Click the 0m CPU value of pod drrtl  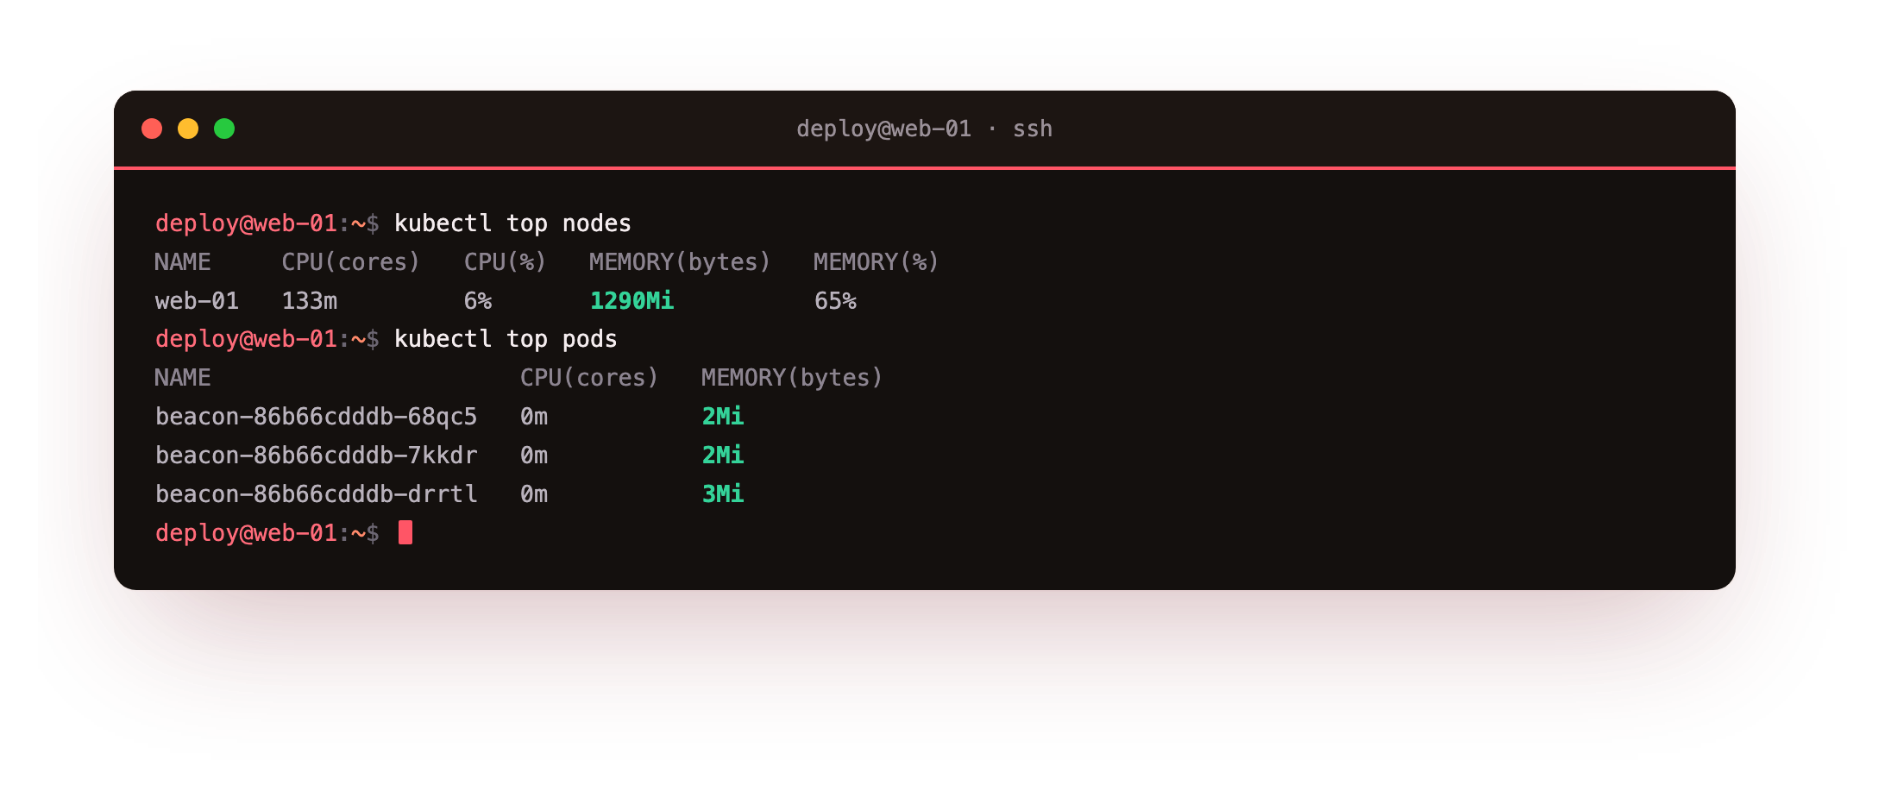534,494
